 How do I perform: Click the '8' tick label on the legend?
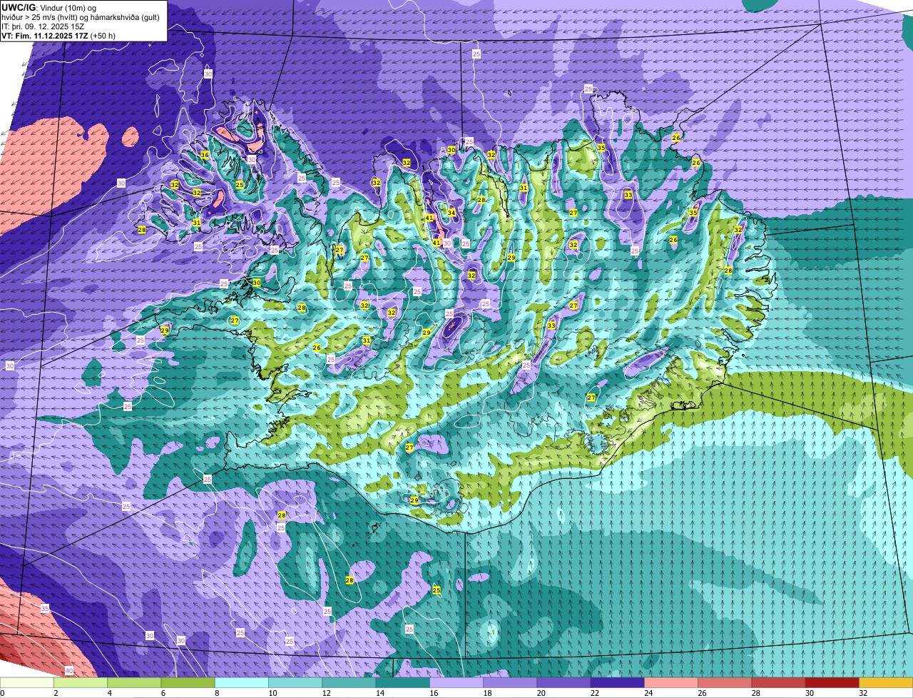(215, 693)
